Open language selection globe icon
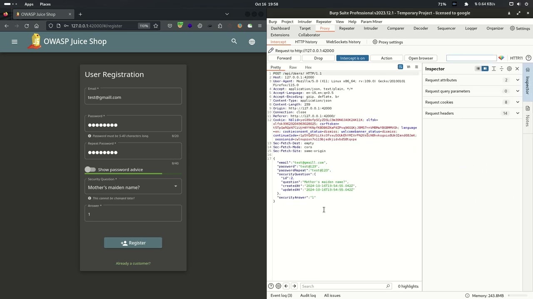The width and height of the screenshot is (533, 299). (x=252, y=42)
